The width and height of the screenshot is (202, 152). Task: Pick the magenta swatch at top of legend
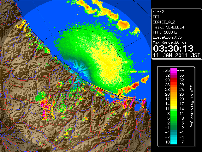click(174, 71)
